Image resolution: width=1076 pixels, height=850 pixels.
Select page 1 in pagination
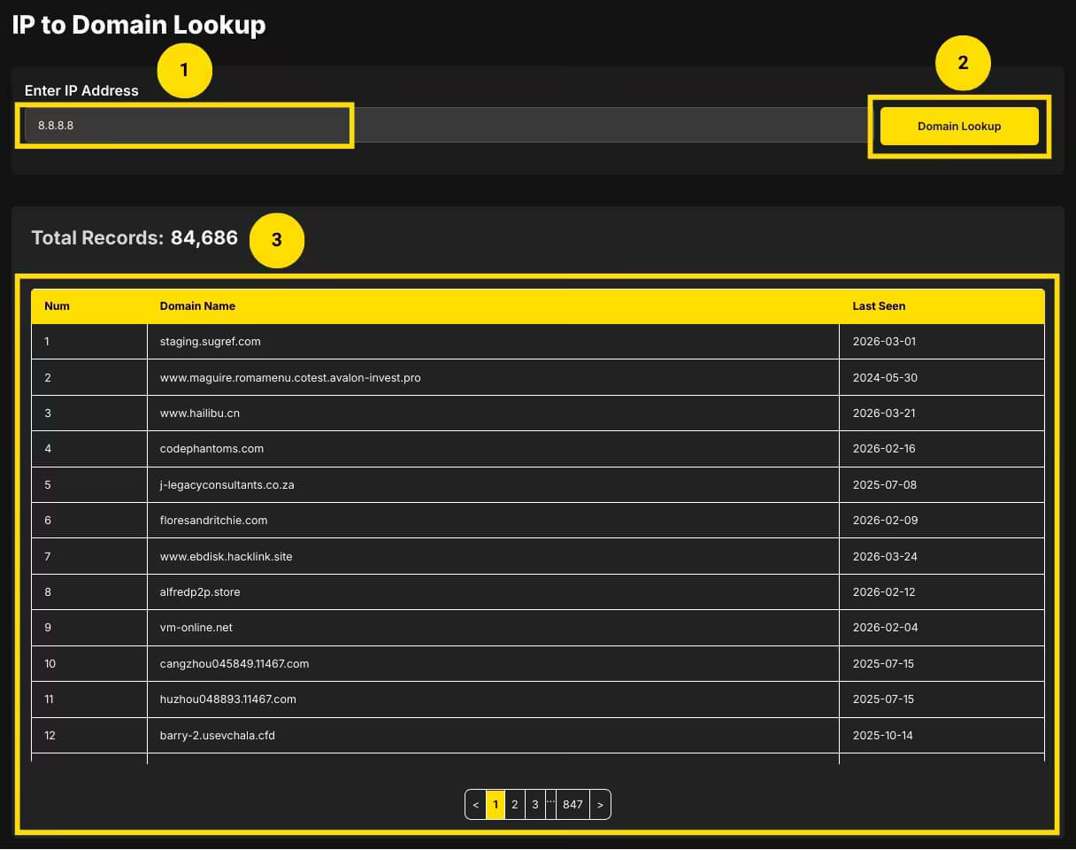click(x=496, y=805)
